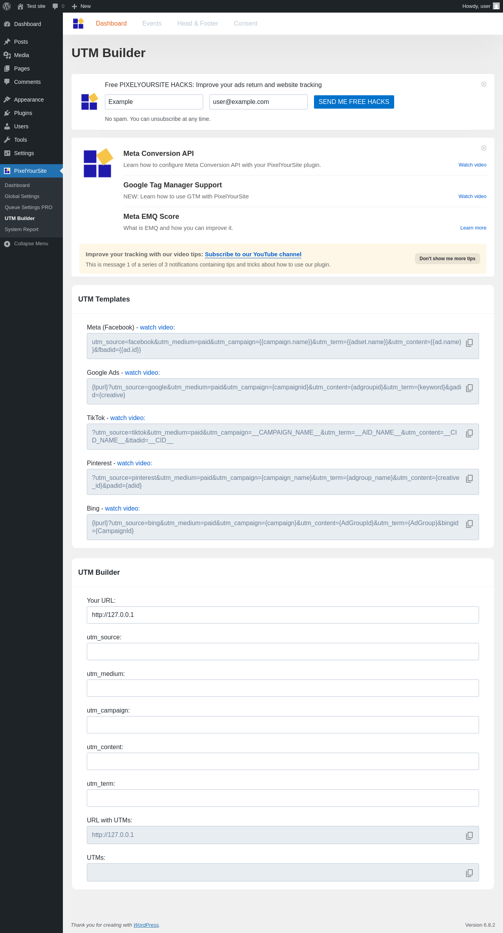This screenshot has width=503, height=933.
Task: Copy the TikTok UTM template
Action: 469,433
